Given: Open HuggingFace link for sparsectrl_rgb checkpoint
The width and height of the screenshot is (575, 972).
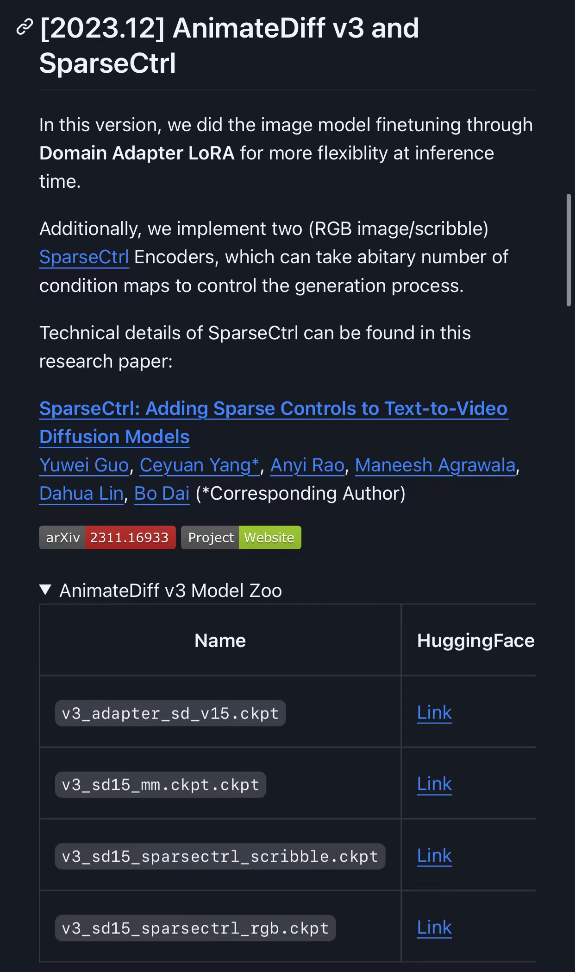Looking at the screenshot, I should (434, 928).
